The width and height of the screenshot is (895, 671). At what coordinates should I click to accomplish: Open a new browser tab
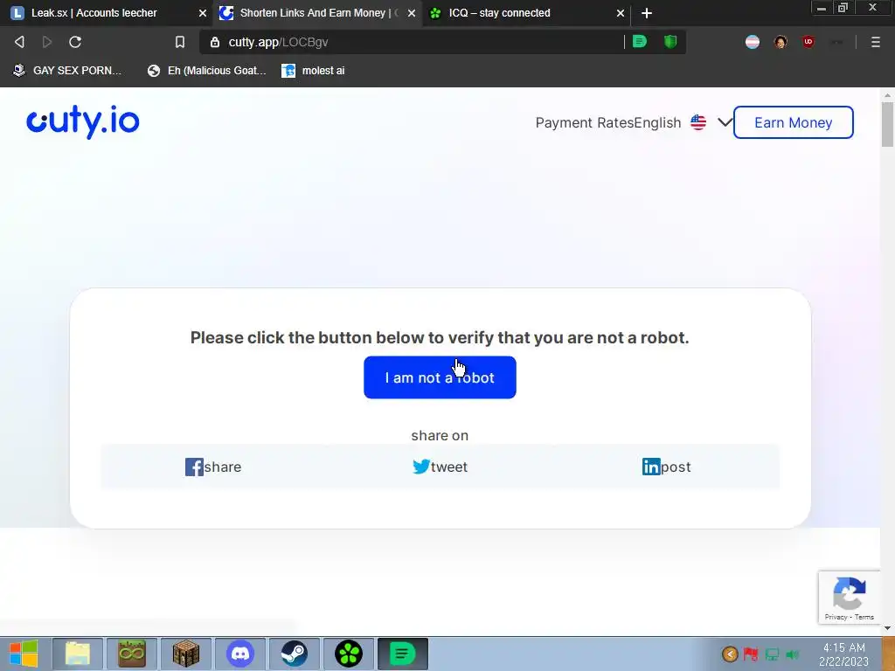[647, 13]
